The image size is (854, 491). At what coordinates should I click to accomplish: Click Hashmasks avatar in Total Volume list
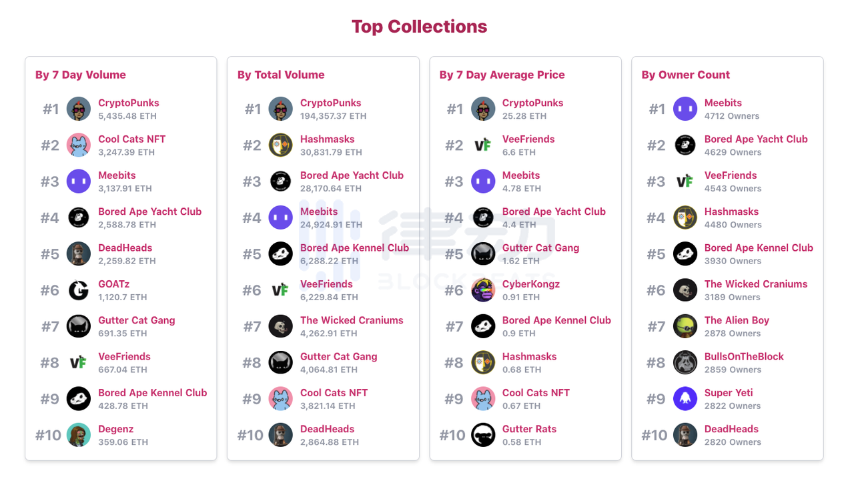pyautogui.click(x=281, y=145)
